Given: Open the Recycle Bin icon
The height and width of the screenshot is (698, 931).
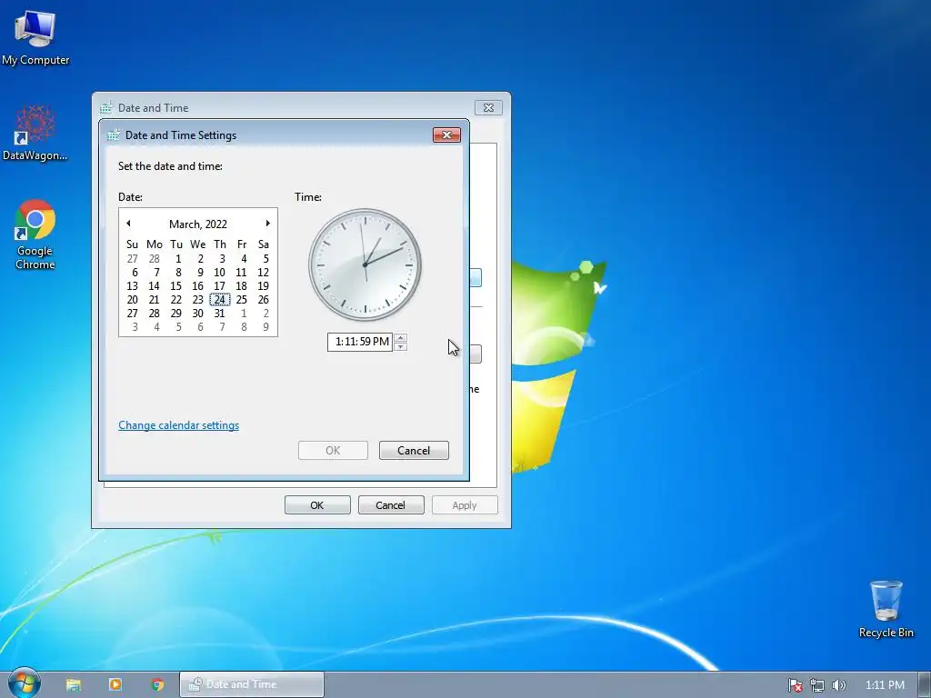Looking at the screenshot, I should [886, 609].
